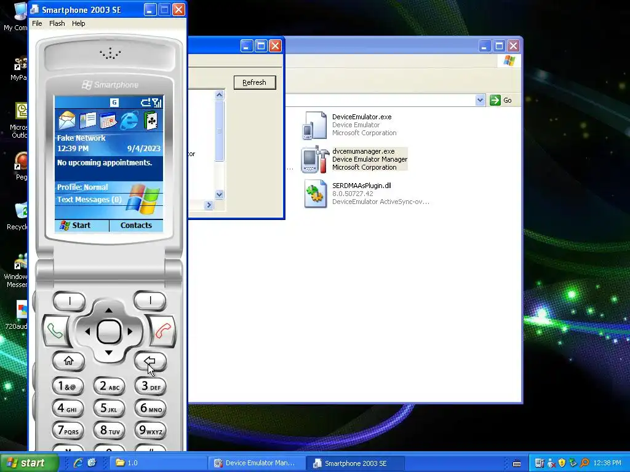Tap keypad key 7 PQRS

tap(68, 430)
